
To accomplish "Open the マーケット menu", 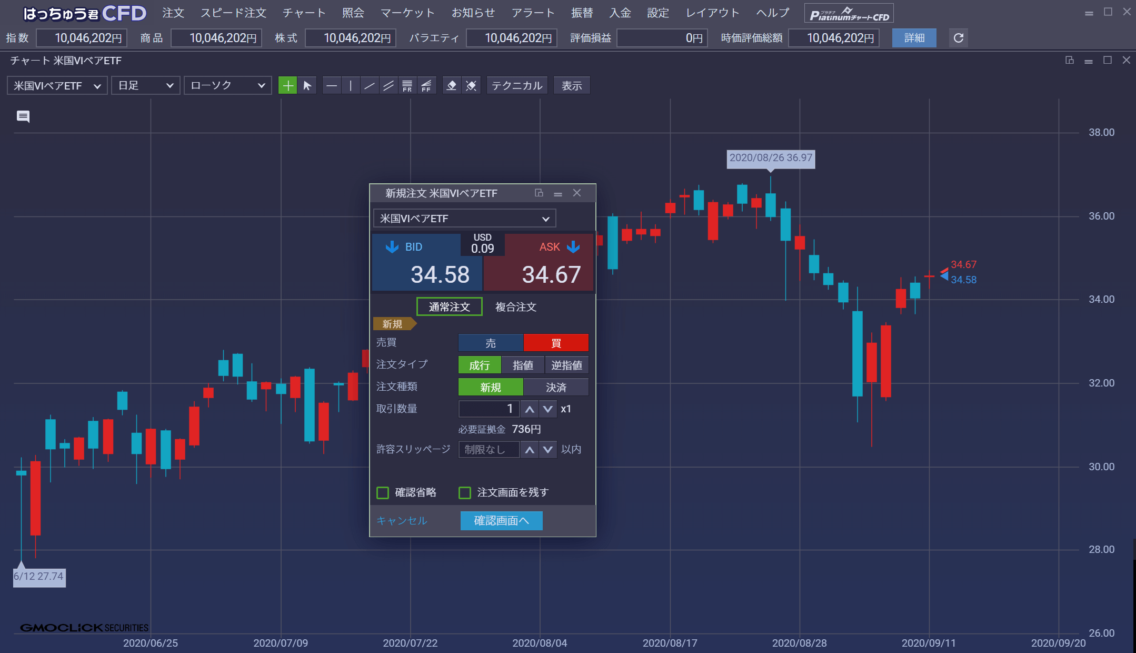I will pos(408,13).
